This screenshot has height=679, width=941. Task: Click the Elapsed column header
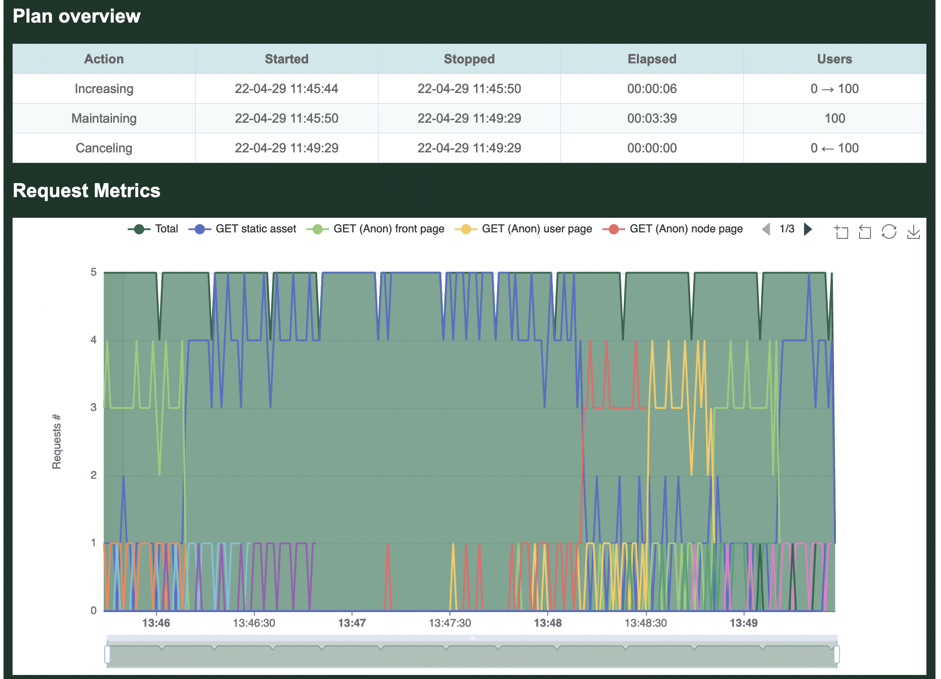click(x=652, y=59)
